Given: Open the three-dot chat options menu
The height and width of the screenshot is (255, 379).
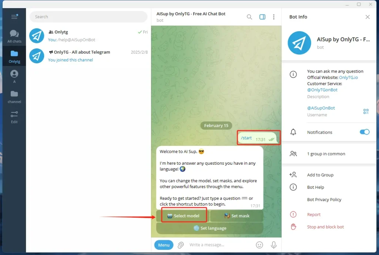Looking at the screenshot, I should pyautogui.click(x=274, y=17).
